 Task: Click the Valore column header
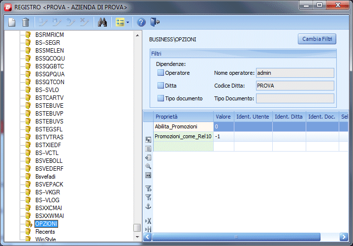pos(224,117)
